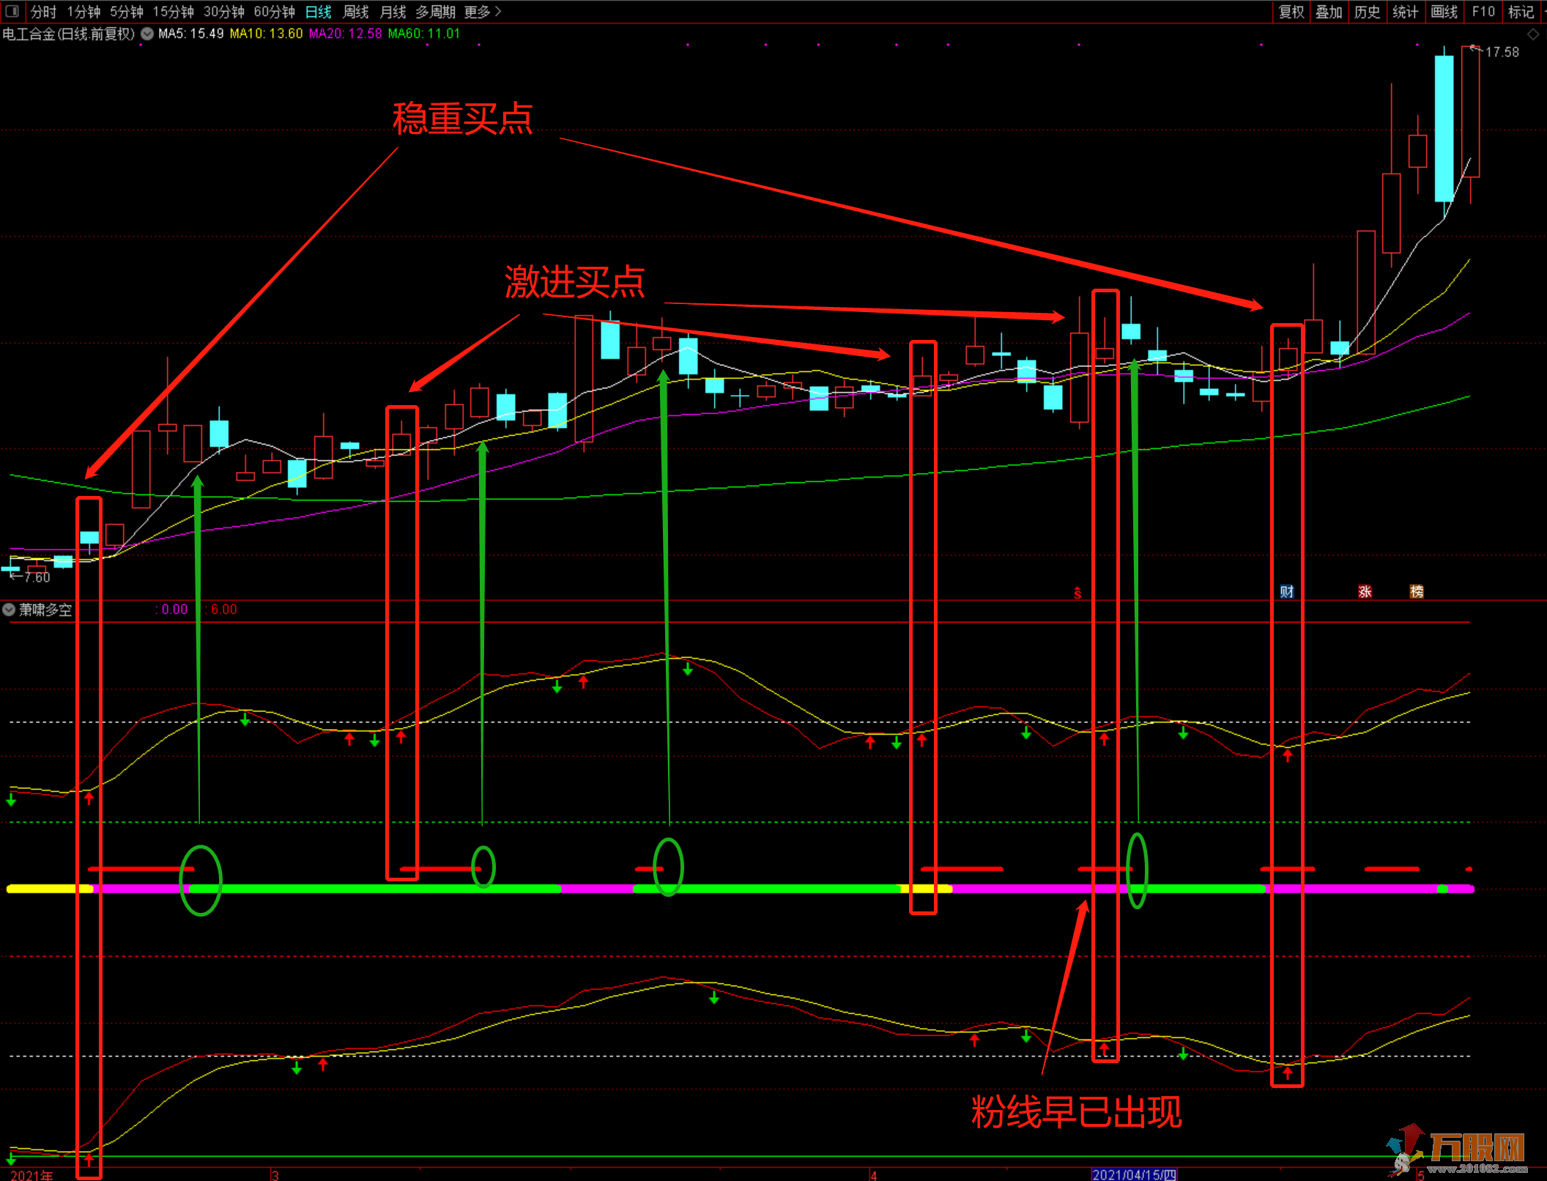Switch to 1分钟 period tab

point(84,12)
